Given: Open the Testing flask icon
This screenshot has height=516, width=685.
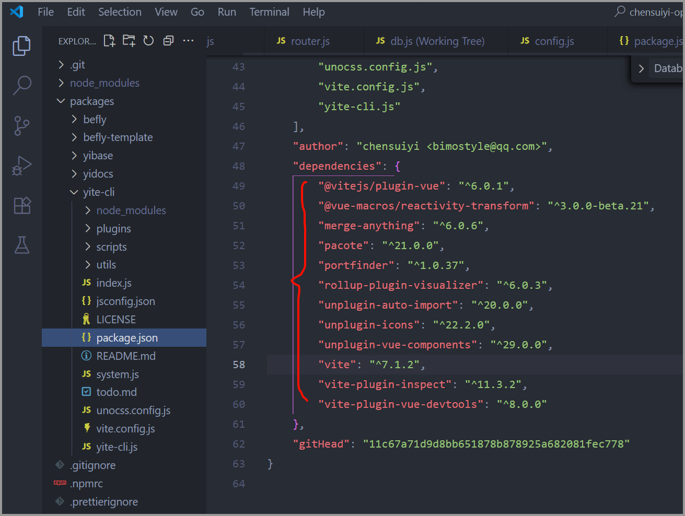Looking at the screenshot, I should pos(21,245).
